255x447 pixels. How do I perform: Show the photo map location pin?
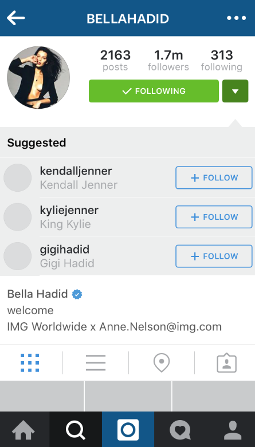point(162,363)
